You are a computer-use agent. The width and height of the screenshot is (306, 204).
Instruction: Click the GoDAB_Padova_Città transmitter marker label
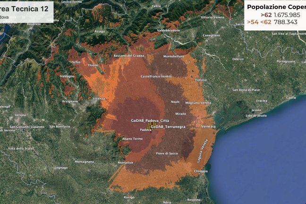point(150,121)
